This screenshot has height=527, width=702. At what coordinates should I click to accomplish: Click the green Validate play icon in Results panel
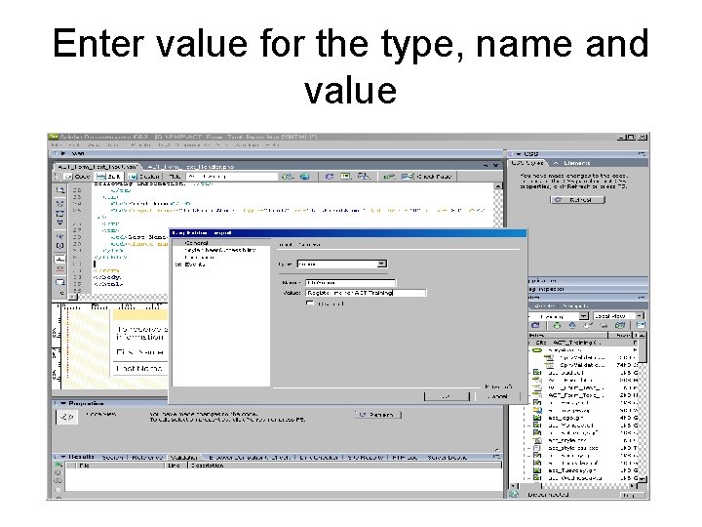point(58,466)
